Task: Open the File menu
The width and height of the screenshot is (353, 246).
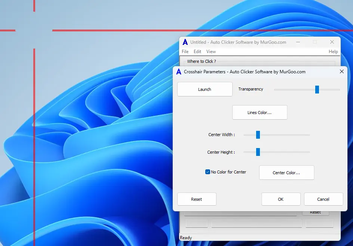Action: (185, 52)
